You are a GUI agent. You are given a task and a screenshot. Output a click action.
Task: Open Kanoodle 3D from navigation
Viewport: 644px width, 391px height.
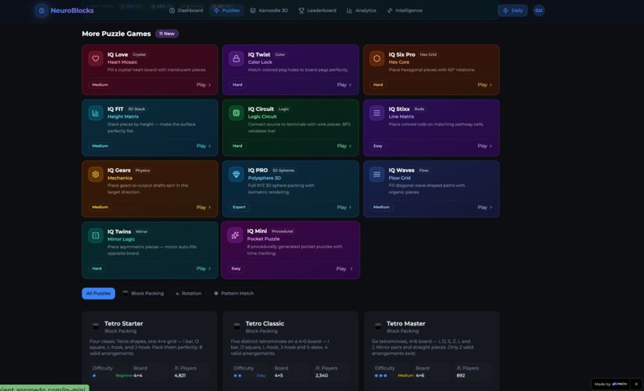tap(269, 10)
